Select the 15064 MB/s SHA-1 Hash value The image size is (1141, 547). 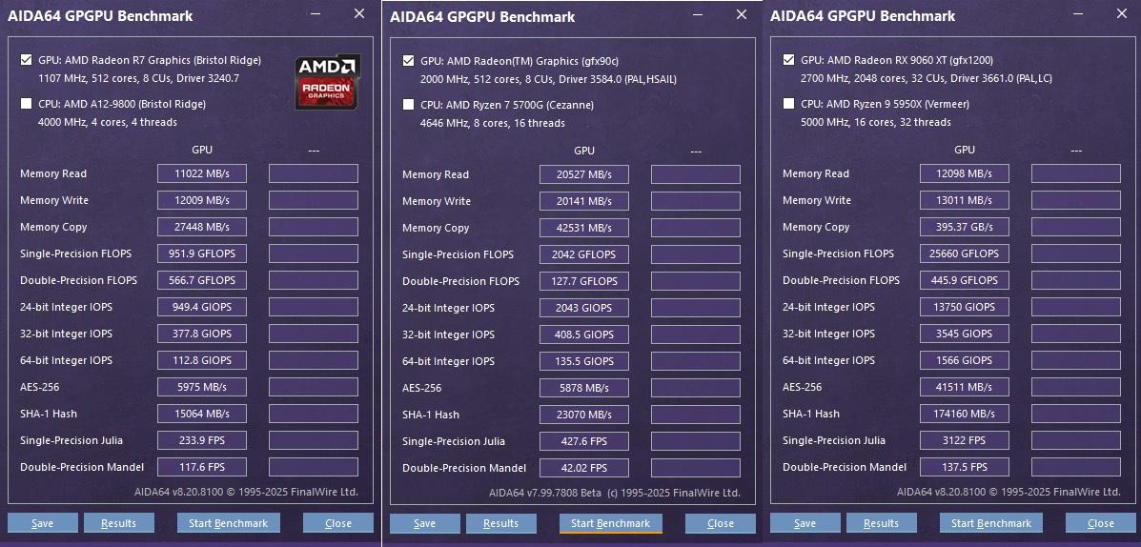202,414
